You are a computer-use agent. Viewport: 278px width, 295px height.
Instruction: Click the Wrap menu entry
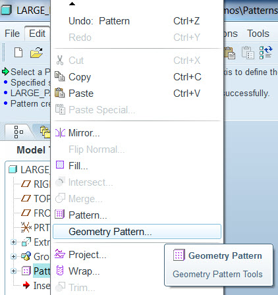point(137,271)
